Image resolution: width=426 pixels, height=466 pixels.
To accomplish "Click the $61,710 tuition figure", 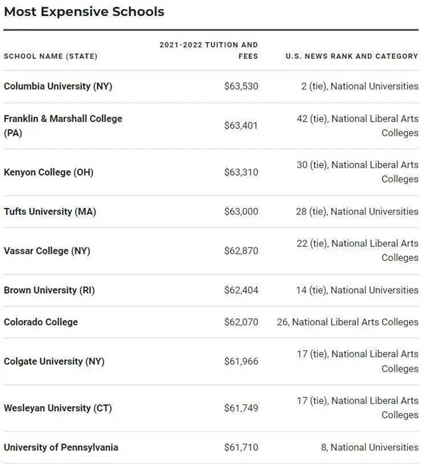I will pos(241,447).
